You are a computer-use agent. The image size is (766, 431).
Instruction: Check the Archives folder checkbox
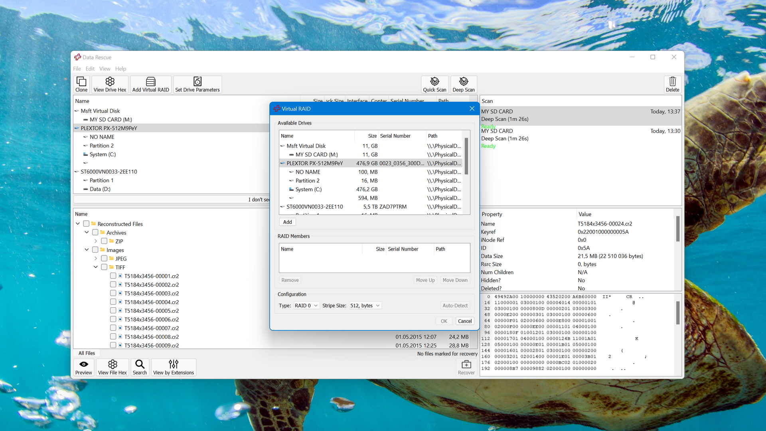point(95,232)
